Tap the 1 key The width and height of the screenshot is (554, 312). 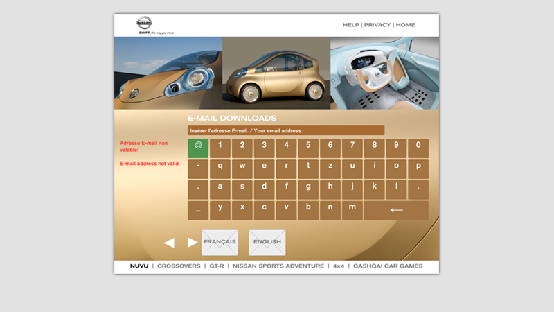tap(220, 148)
